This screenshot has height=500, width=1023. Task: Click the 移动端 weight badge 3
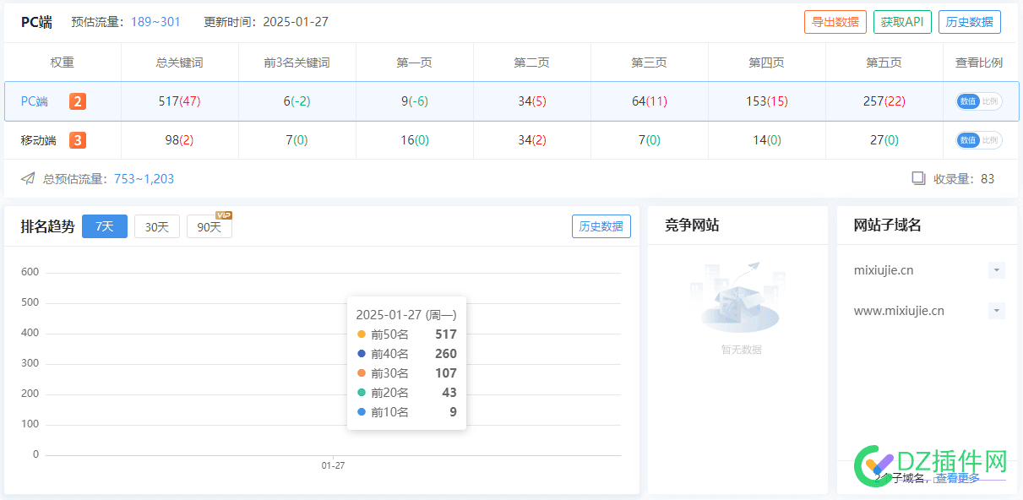tap(78, 140)
